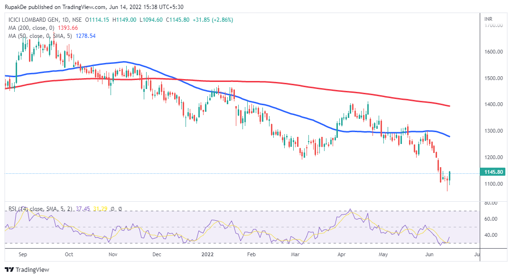The width and height of the screenshot is (512, 278).
Task: Click the 1400.00 price axis label
Action: click(493, 105)
